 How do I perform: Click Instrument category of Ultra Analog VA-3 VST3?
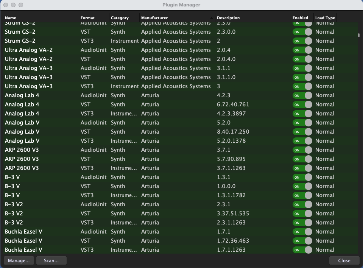coord(125,86)
